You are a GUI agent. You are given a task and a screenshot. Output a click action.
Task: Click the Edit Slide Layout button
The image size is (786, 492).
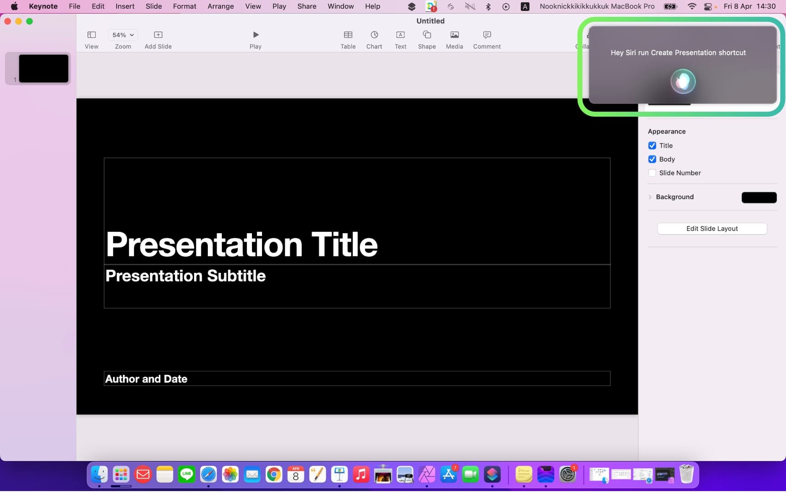tap(712, 229)
